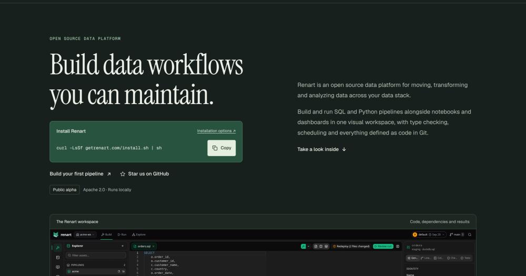Click the renart fox logo icon

(56, 235)
